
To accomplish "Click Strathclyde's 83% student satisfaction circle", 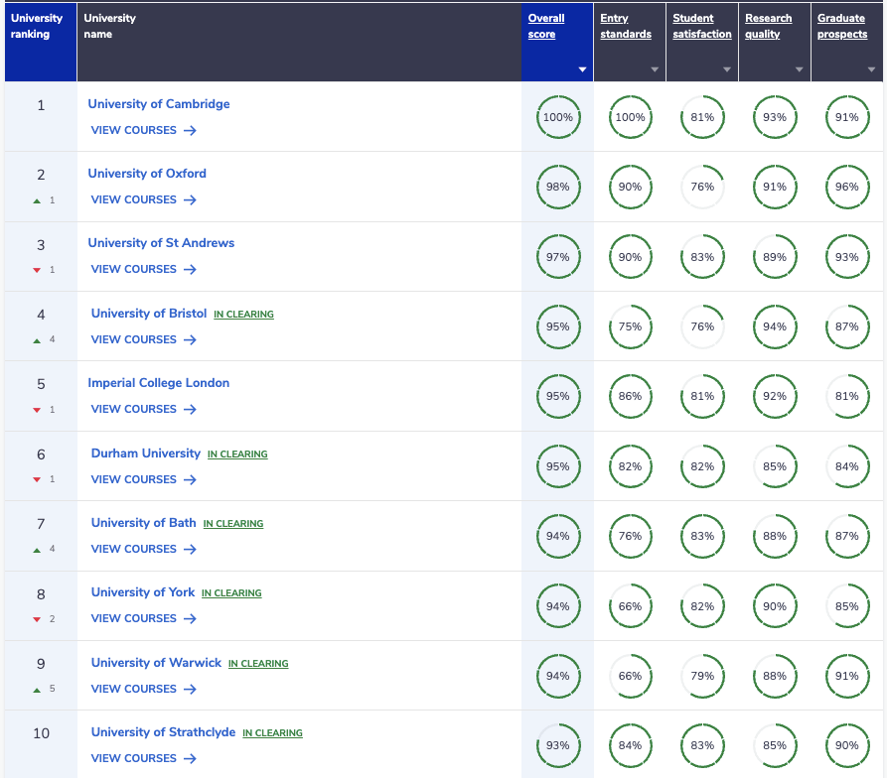I will pos(702,745).
